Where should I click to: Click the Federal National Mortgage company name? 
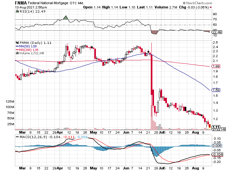tap(48, 3)
